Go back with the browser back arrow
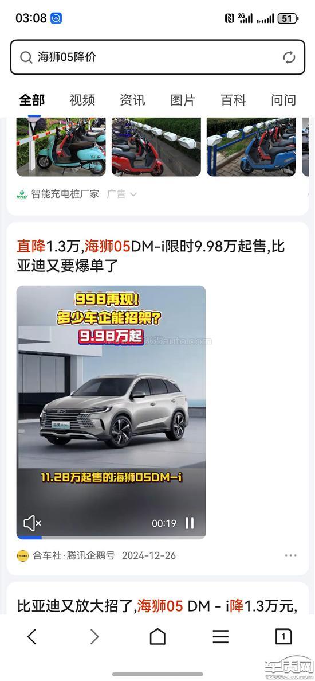The width and height of the screenshot is (315, 681). [x=31, y=637]
